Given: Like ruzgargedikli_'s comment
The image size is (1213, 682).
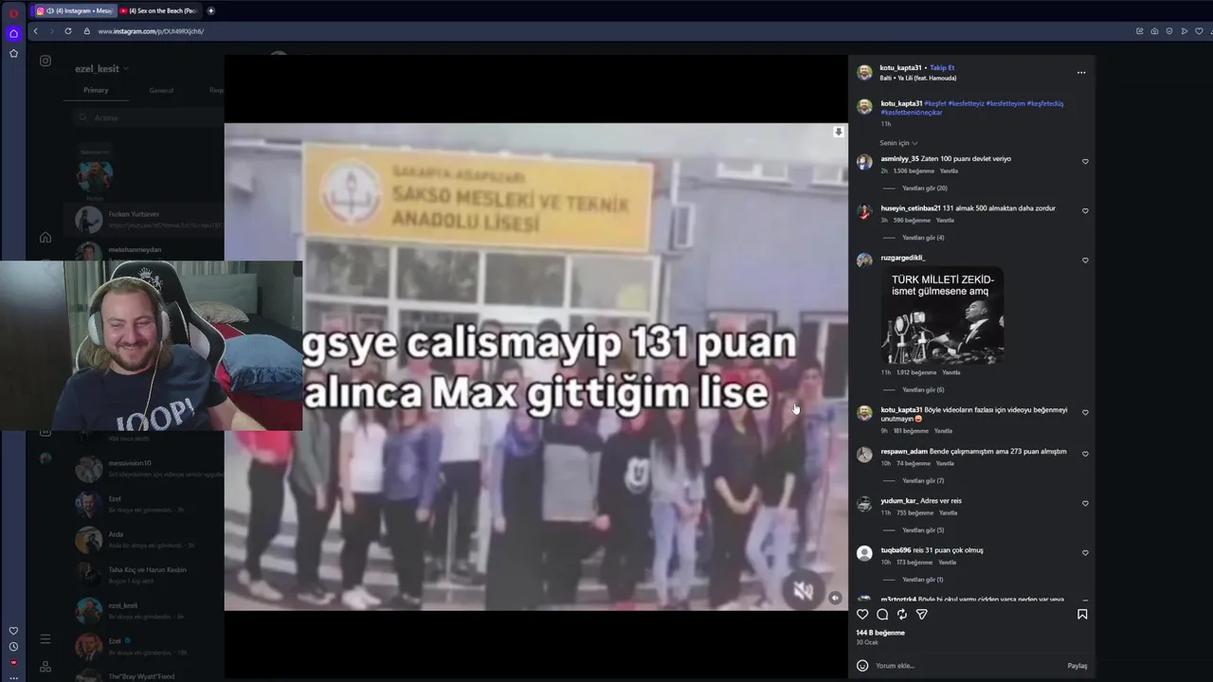Looking at the screenshot, I should click(1085, 260).
